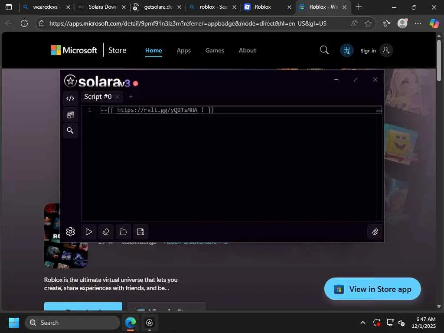
Task: Select the Script #0 tab
Action: point(98,97)
